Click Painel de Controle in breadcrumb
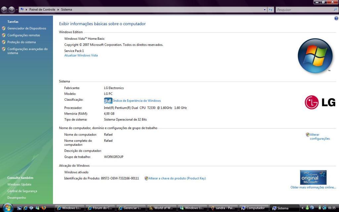 42,10
